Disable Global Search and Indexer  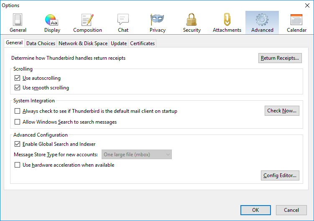pyautogui.click(x=18, y=144)
